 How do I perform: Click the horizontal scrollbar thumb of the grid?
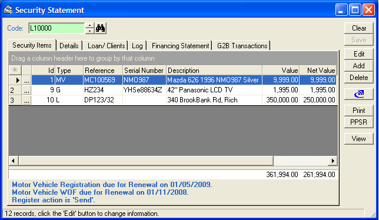pos(146,161)
